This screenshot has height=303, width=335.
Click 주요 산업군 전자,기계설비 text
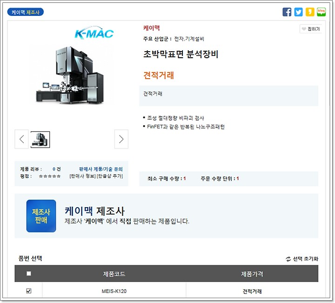click(x=174, y=39)
